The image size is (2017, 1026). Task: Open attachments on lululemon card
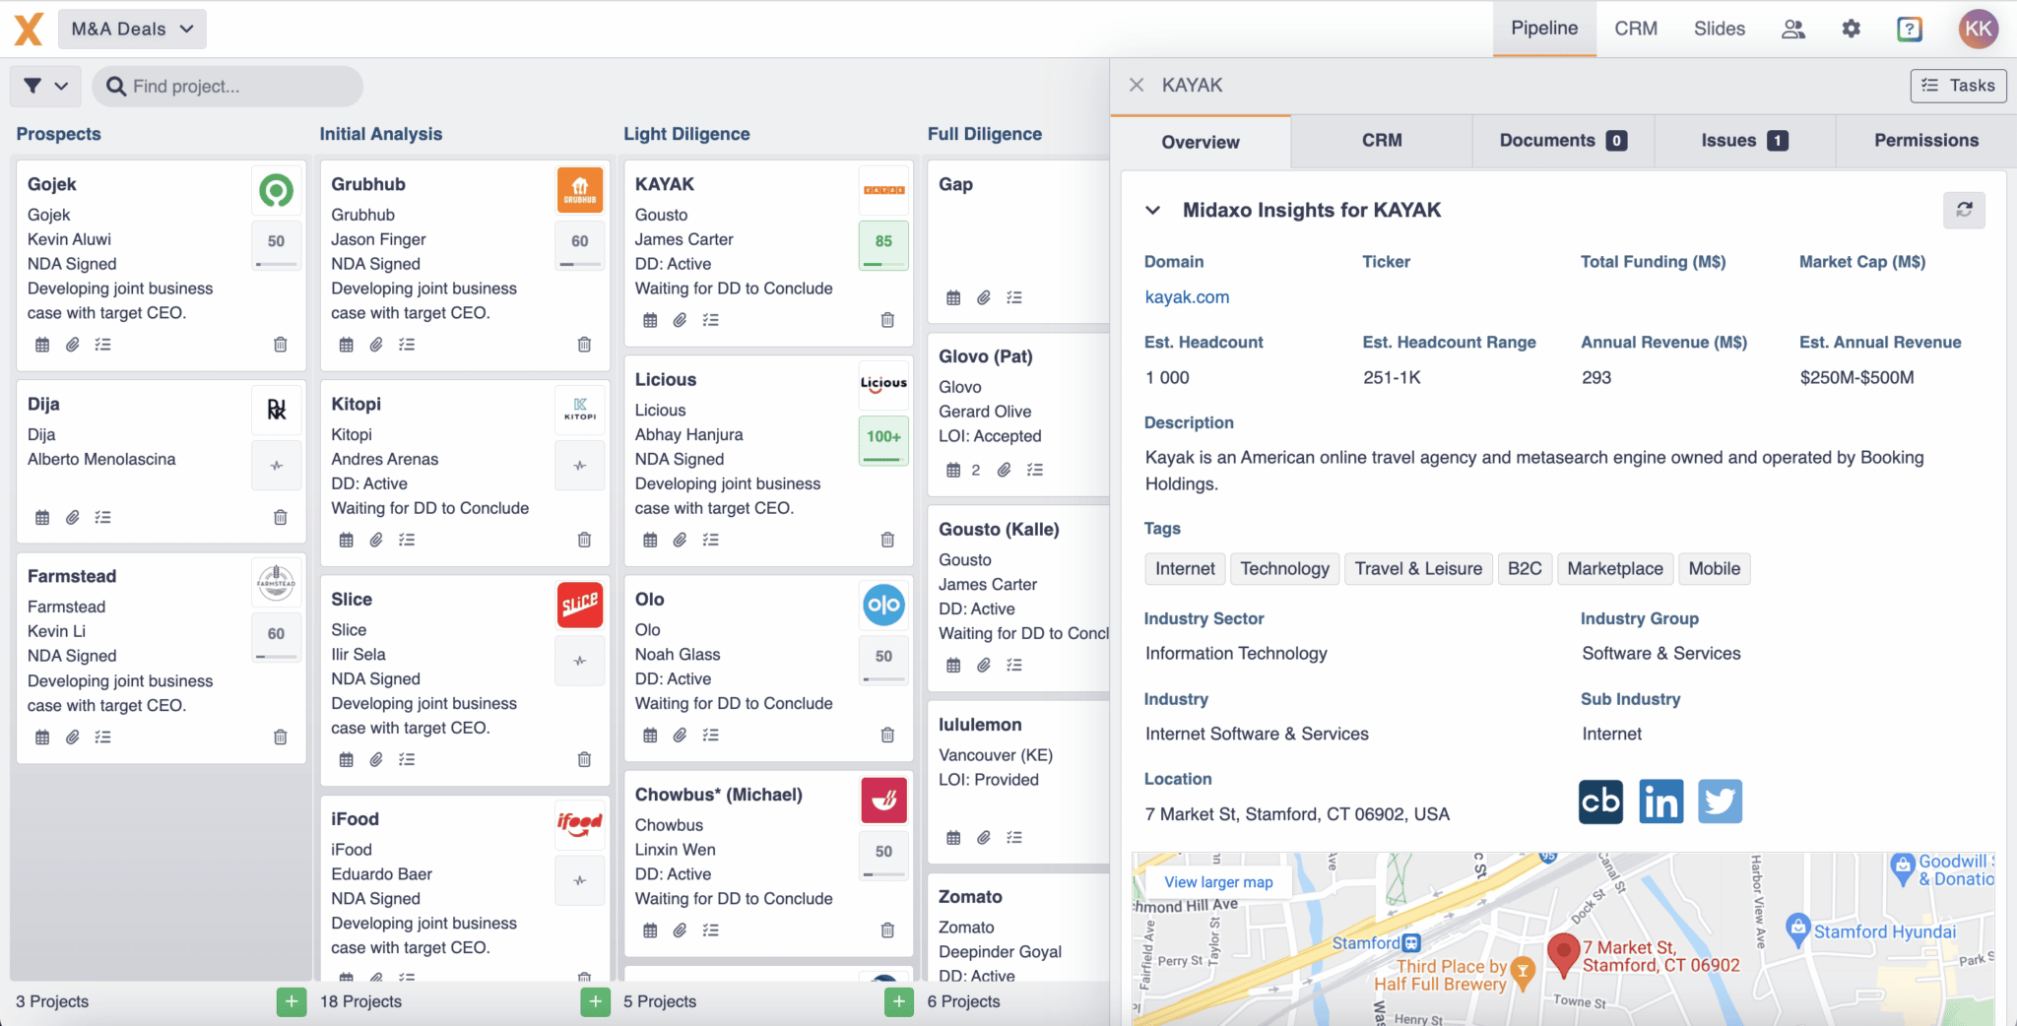(984, 837)
